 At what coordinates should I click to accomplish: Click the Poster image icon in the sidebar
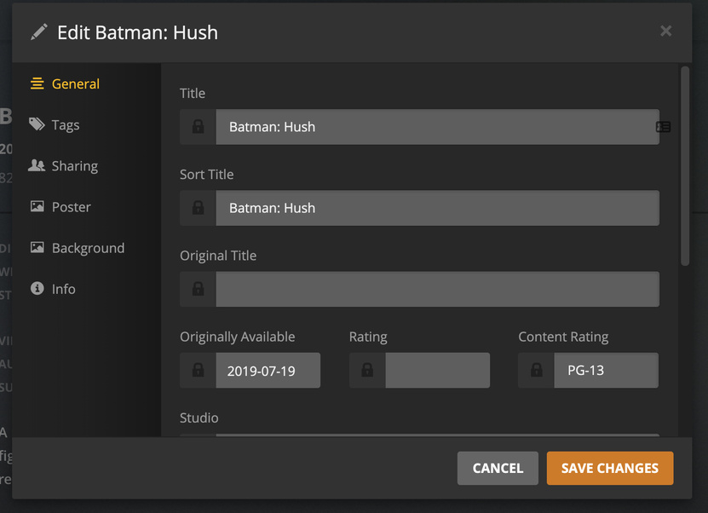click(37, 206)
